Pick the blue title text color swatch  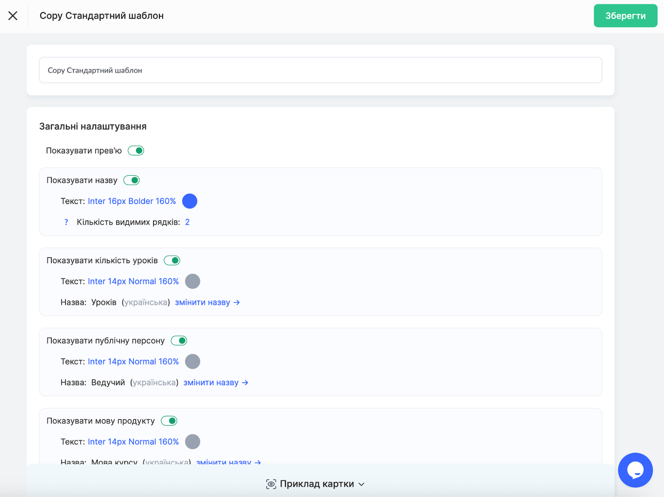pos(190,201)
